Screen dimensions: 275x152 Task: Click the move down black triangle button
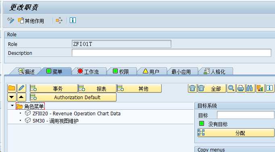pyautogui.click(x=12, y=97)
